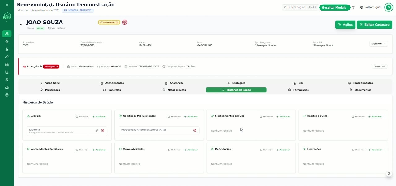Click the red Emergência badge

pyautogui.click(x=51, y=66)
